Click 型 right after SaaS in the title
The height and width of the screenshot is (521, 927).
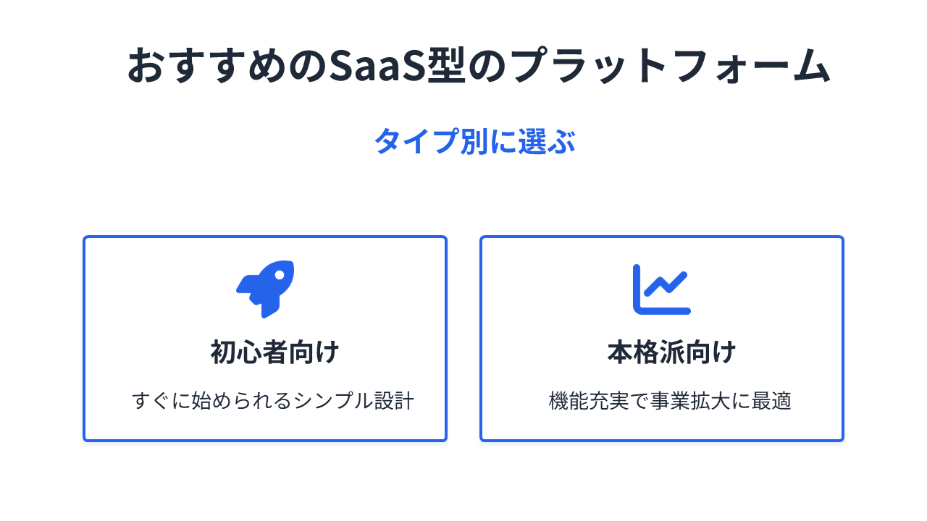(x=446, y=67)
